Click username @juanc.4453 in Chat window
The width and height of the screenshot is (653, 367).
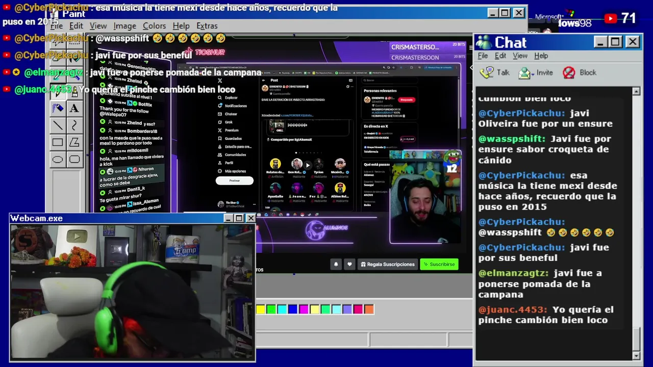pos(512,309)
